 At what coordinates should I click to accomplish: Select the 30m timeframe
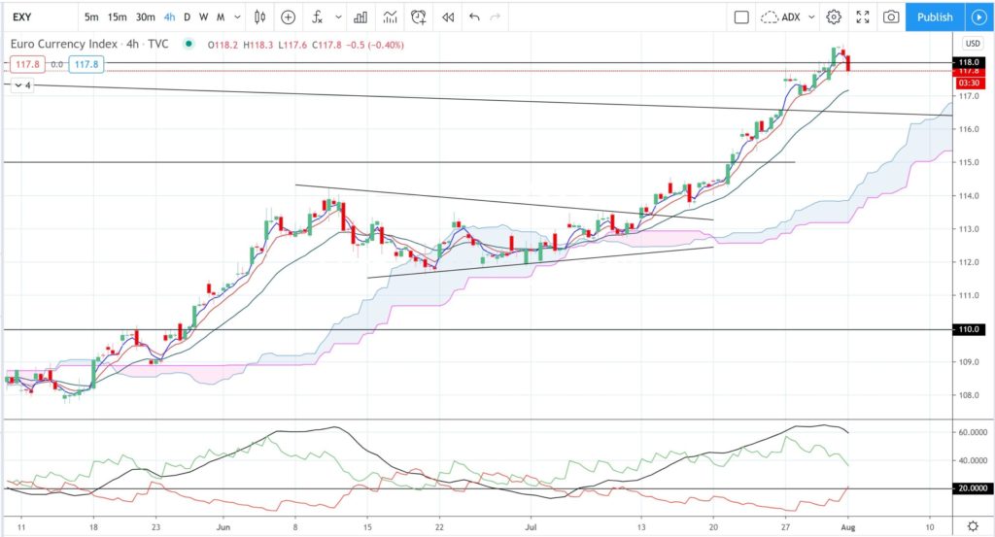point(146,17)
